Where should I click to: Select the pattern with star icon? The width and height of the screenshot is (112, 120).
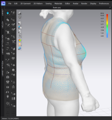pos(8,72)
